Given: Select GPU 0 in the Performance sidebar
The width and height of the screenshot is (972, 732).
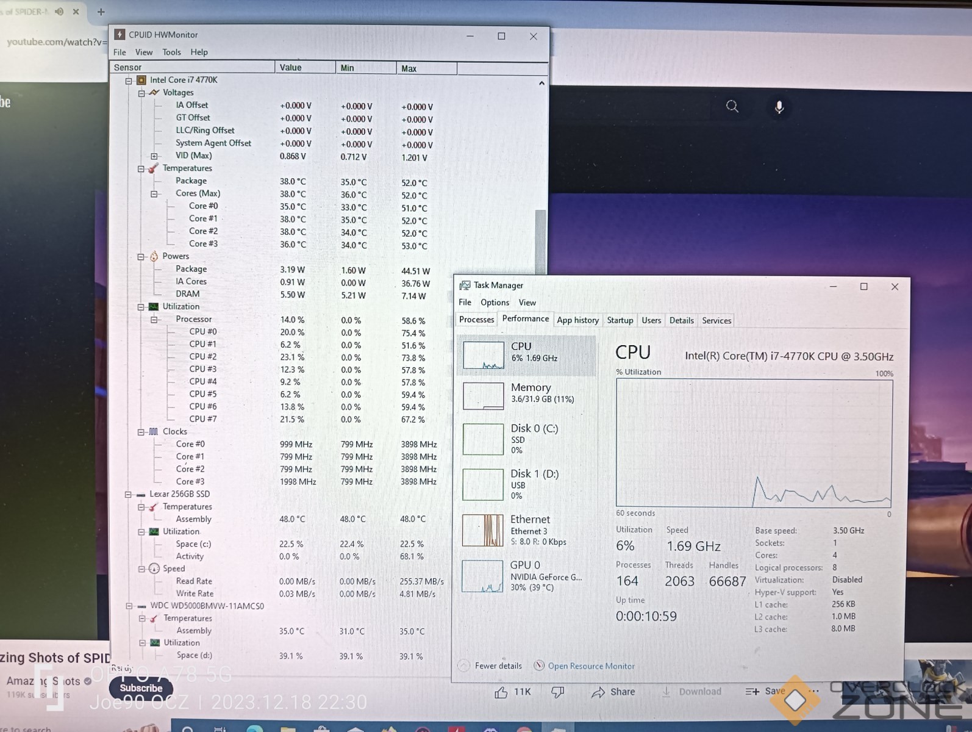Looking at the screenshot, I should 526,576.
